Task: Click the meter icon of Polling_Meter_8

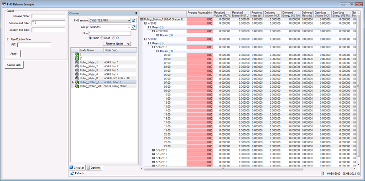Action: click(x=77, y=78)
